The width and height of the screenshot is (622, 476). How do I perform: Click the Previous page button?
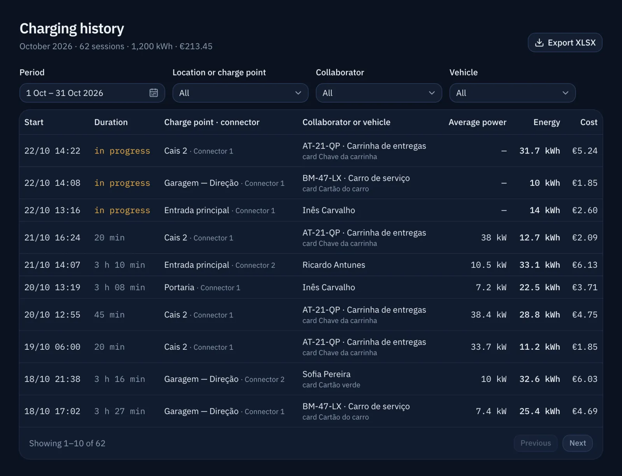click(535, 443)
